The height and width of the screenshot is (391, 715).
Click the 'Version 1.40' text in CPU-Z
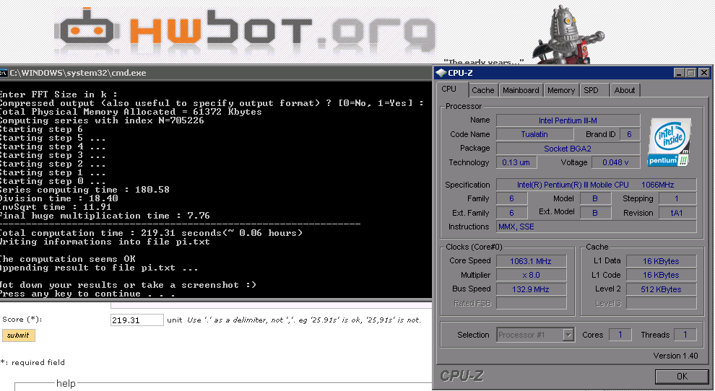(x=675, y=356)
